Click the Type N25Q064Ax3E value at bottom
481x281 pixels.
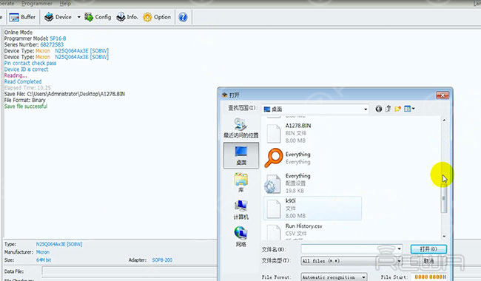59,244
